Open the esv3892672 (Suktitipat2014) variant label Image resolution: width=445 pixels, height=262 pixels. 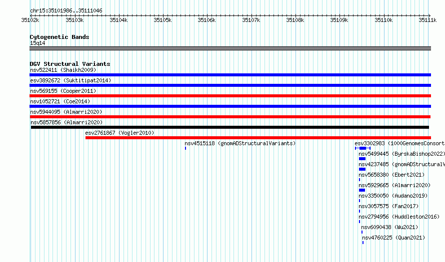pyautogui.click(x=70, y=80)
